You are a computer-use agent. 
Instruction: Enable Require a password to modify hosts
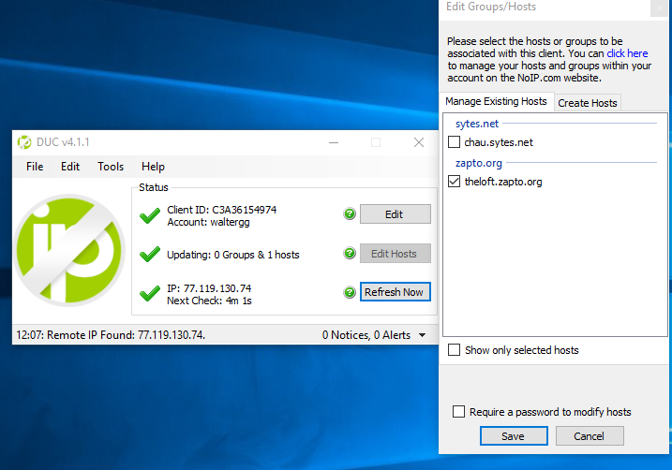click(458, 411)
